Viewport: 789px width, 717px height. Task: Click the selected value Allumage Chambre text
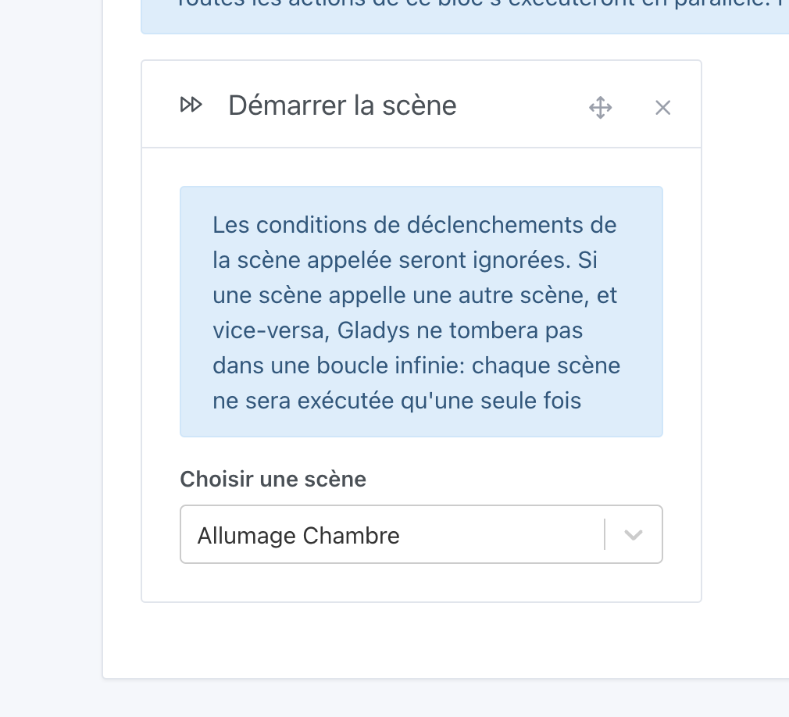click(x=298, y=536)
